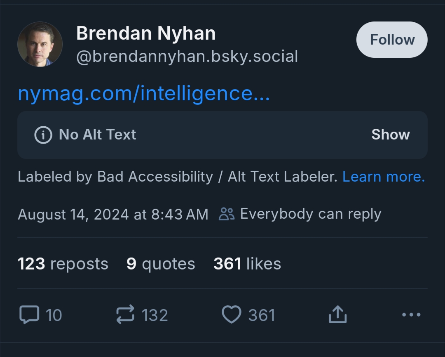The height and width of the screenshot is (357, 445).
Task: Open the three-dot more options menu
Action: (411, 315)
